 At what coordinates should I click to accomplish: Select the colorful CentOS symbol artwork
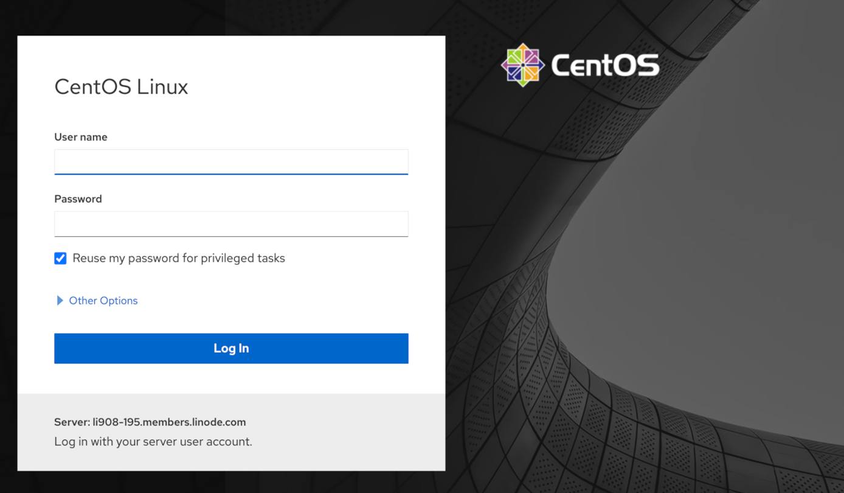pos(522,64)
